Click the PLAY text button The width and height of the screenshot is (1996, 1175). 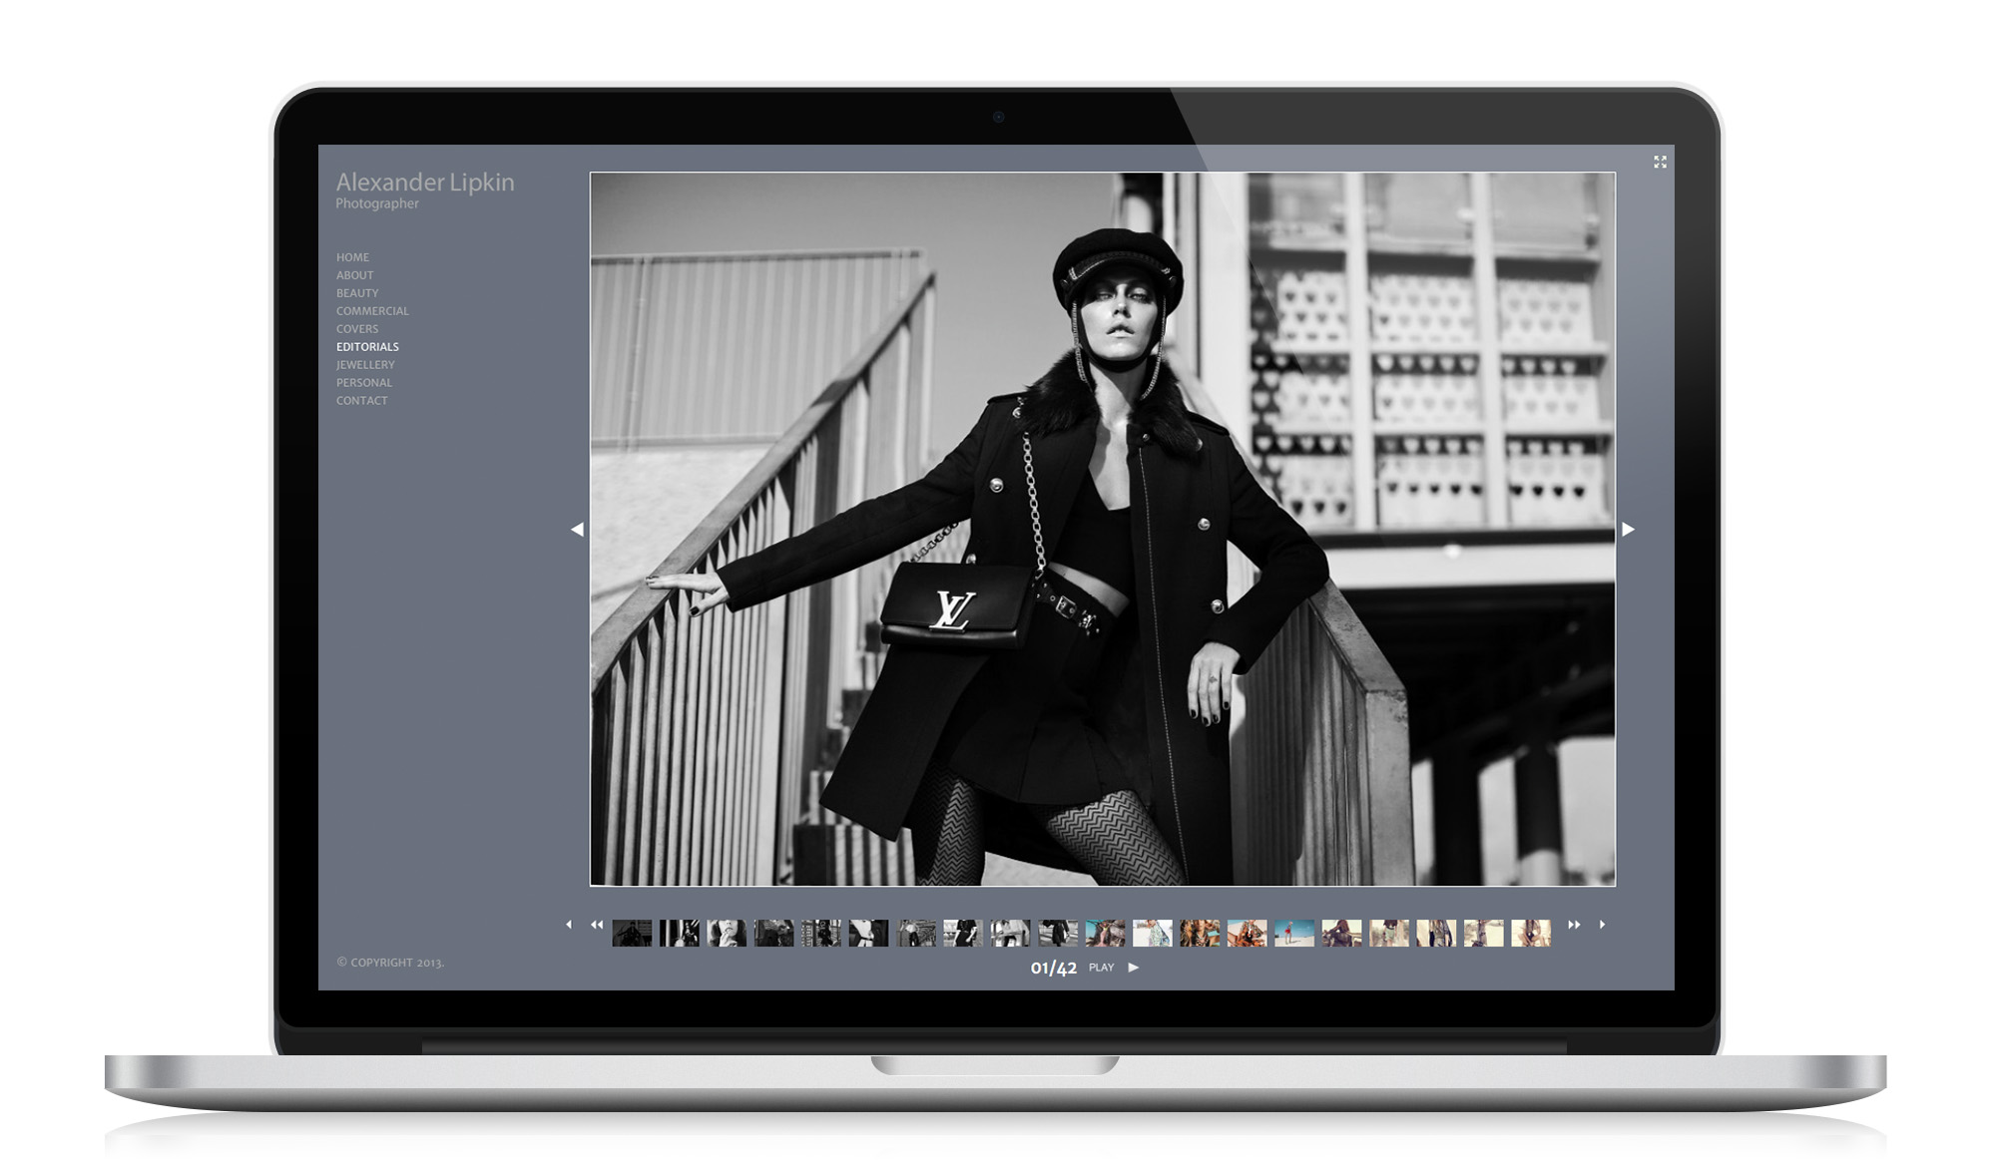coord(1101,968)
